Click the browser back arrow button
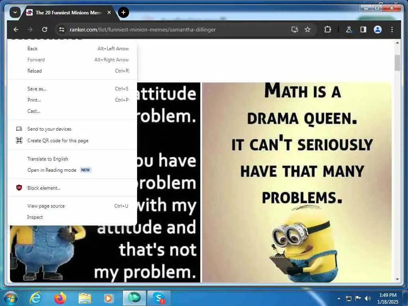This screenshot has width=408, height=306. point(16,29)
